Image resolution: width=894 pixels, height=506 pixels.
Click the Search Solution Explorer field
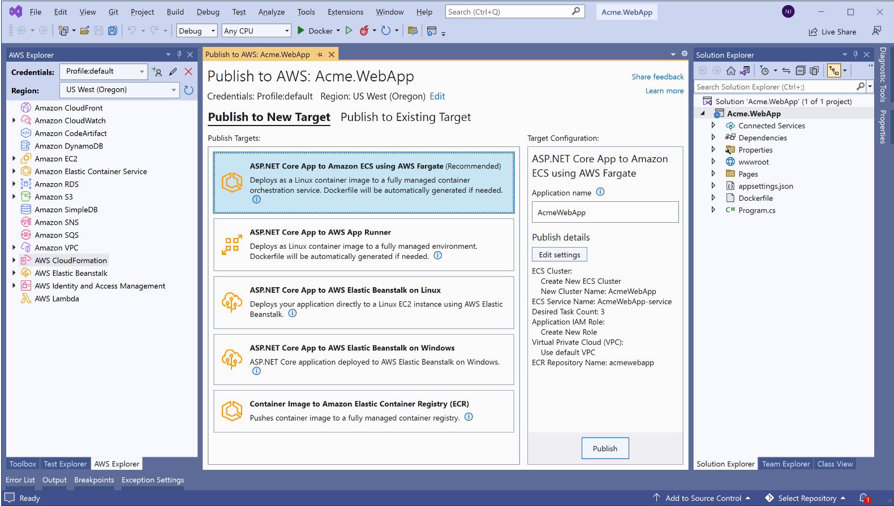click(x=775, y=87)
